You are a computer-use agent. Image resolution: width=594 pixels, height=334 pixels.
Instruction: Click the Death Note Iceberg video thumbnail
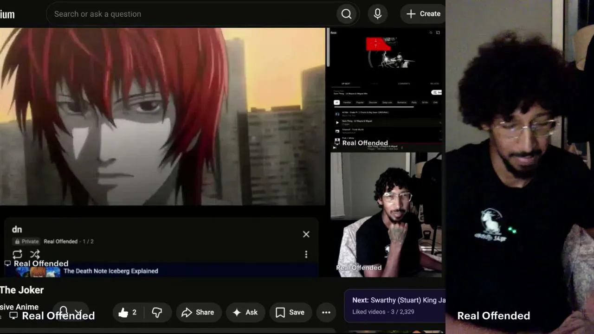[x=38, y=272]
